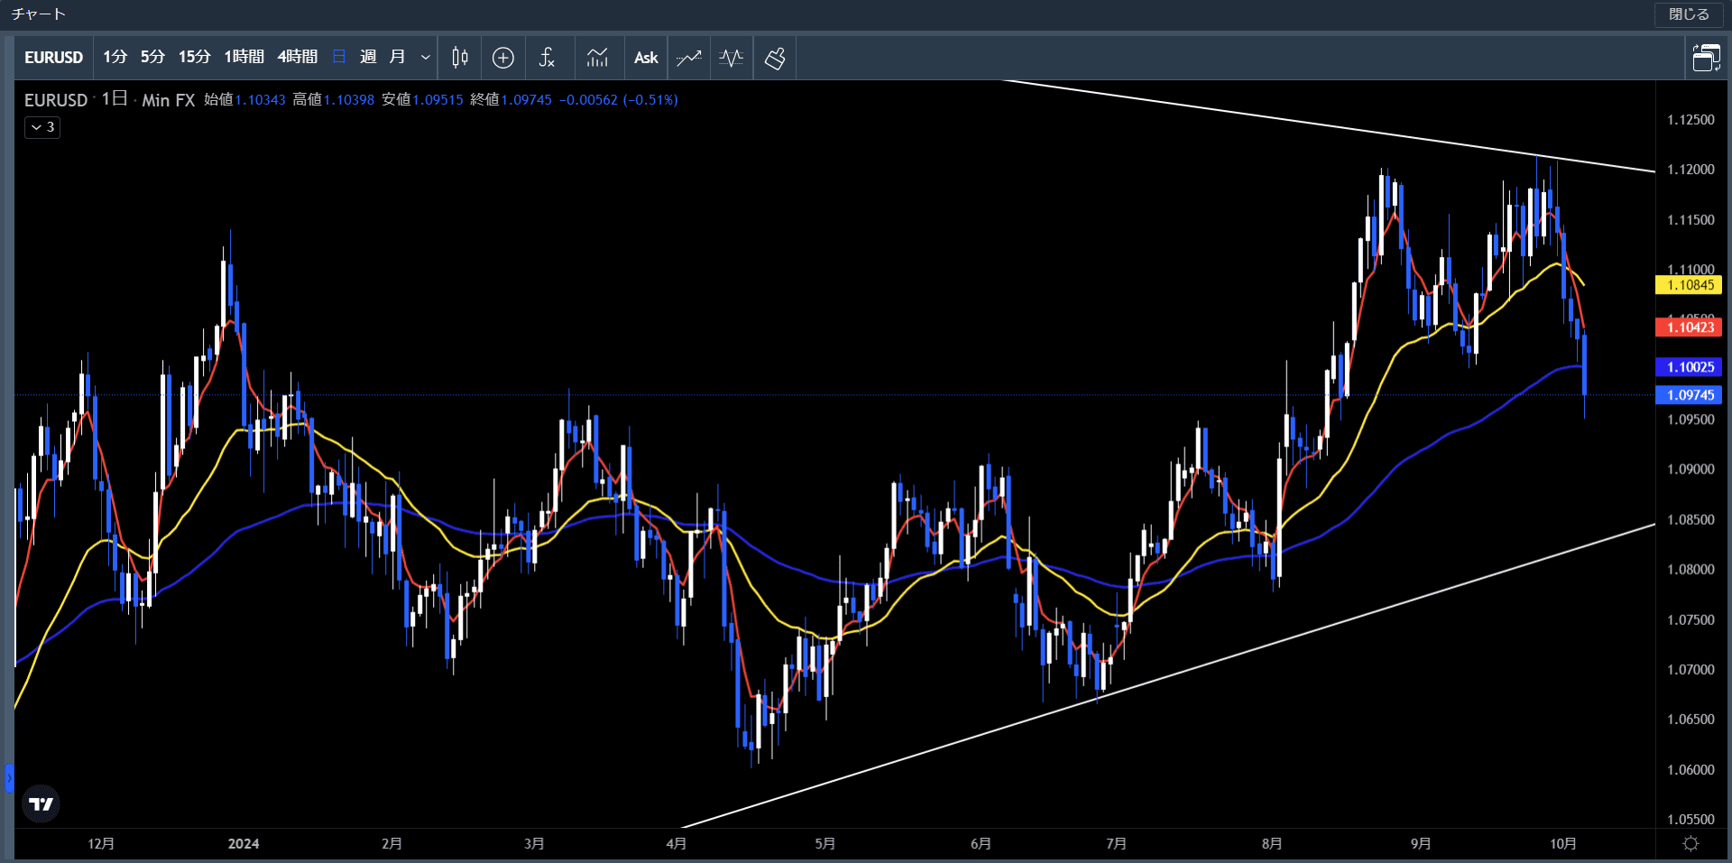
Task: Click the red 1.10423 moving average price label
Action: coord(1689,327)
